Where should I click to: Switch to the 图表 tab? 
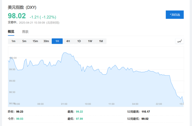point(25,32)
